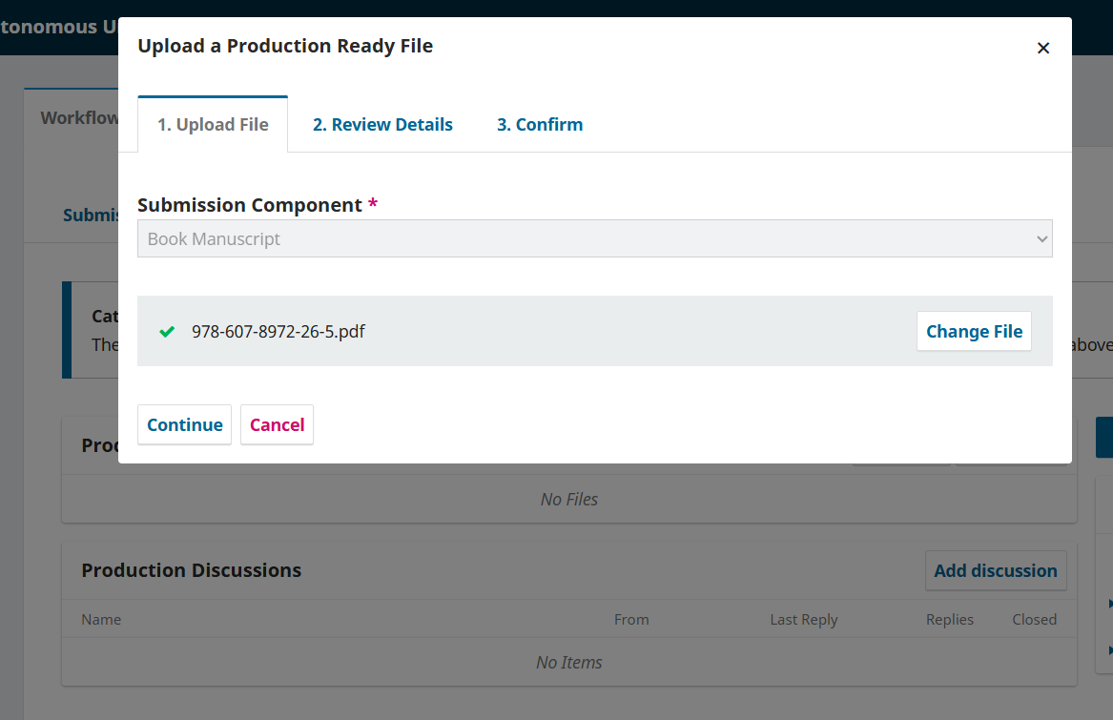Click the Closed column header

1034,619
